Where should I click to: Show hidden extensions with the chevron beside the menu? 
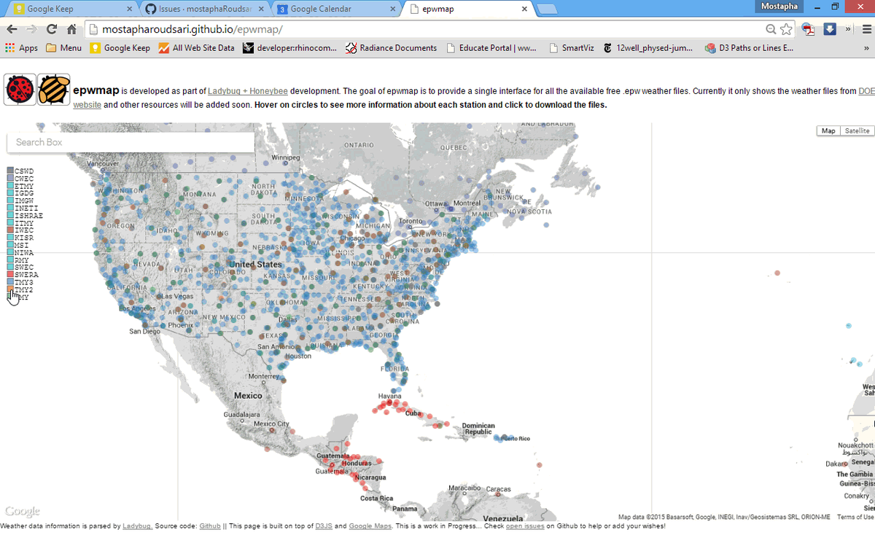coord(847,30)
